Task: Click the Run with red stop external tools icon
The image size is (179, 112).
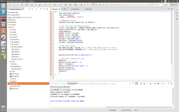Action: click(x=75, y=5)
